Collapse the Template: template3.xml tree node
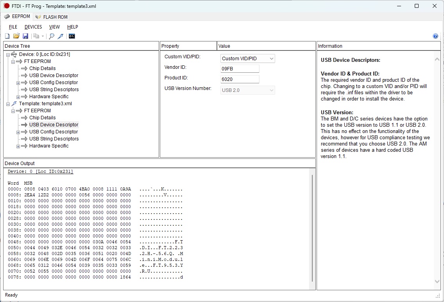This screenshot has width=444, height=302. tap(8, 104)
